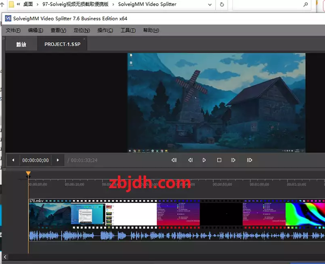The height and width of the screenshot is (264, 325).
Task: Step back one frame
Action: pos(190,160)
